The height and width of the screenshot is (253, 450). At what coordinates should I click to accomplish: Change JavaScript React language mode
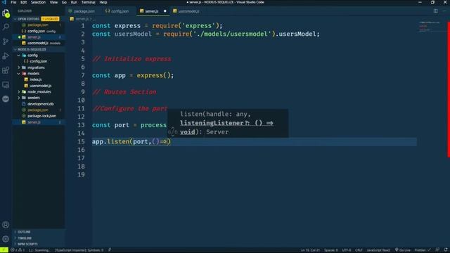tap(378, 250)
